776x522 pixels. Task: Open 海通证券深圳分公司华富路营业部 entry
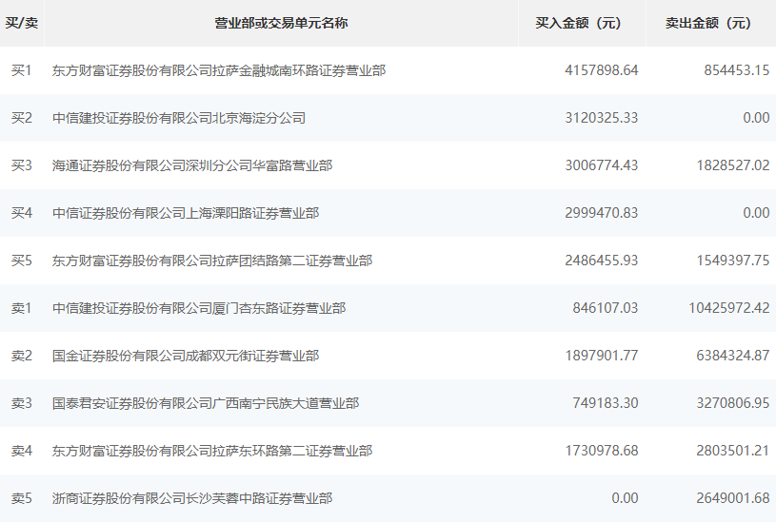point(192,165)
